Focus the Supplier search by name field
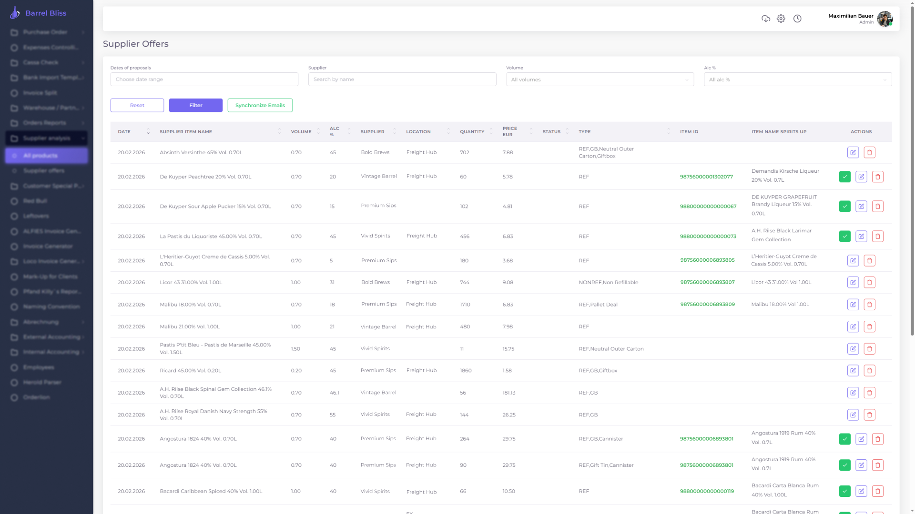Image resolution: width=915 pixels, height=514 pixels. coord(402,79)
